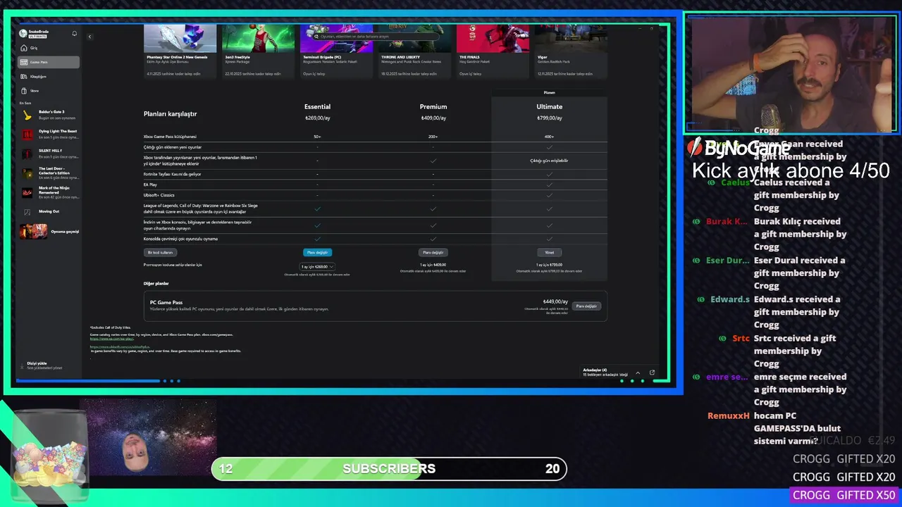902x507 pixels.
Task: Open Moving Out game icon
Action: coord(27,211)
